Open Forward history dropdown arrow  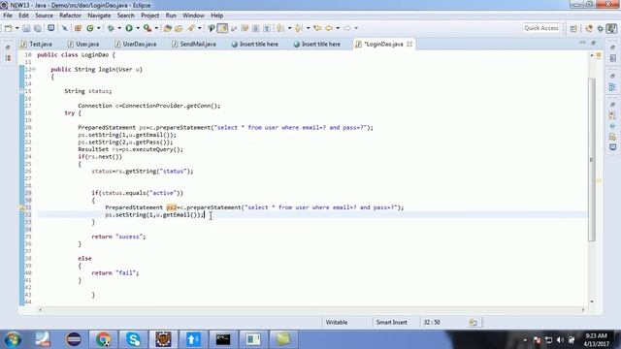(x=356, y=28)
